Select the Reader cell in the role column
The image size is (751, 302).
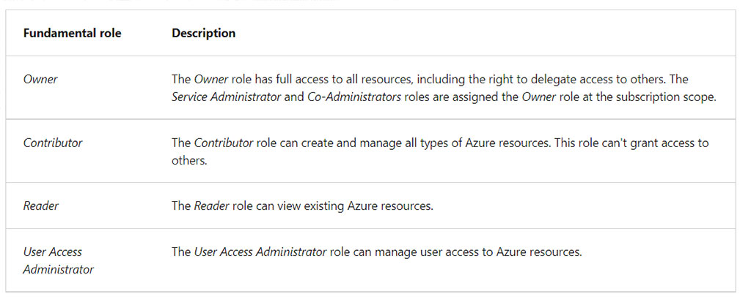(41, 206)
